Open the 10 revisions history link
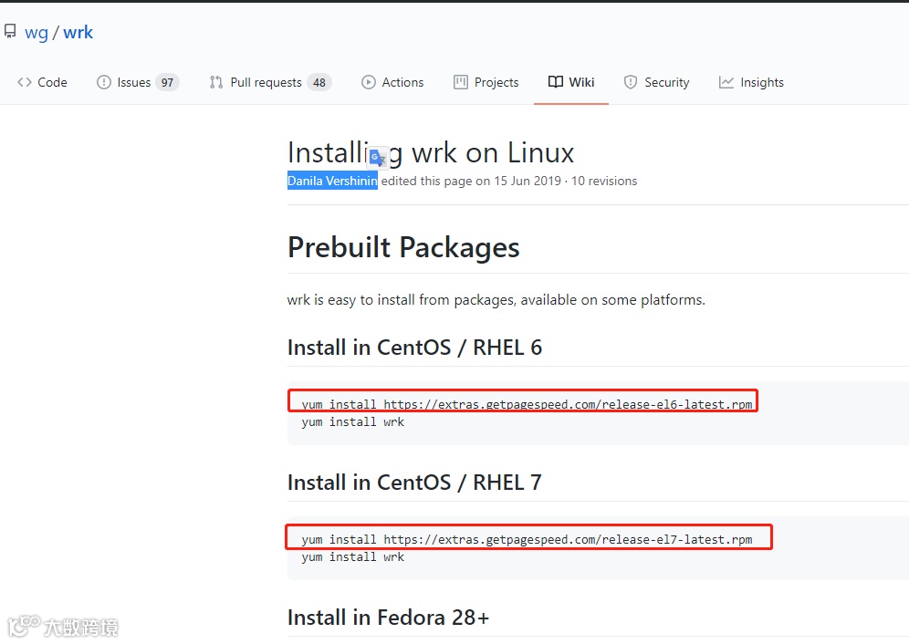909x644 pixels. coord(604,181)
